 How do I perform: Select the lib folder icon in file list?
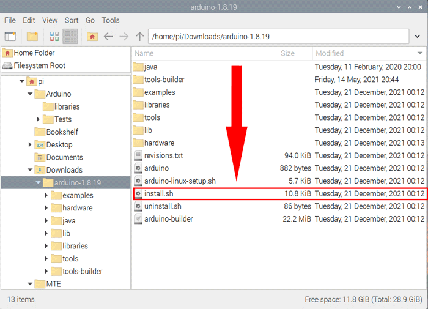tap(138, 130)
